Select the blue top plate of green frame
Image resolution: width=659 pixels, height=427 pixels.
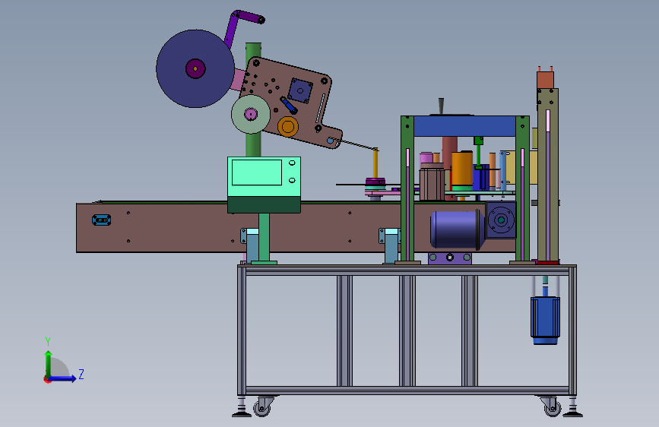[x=464, y=125]
